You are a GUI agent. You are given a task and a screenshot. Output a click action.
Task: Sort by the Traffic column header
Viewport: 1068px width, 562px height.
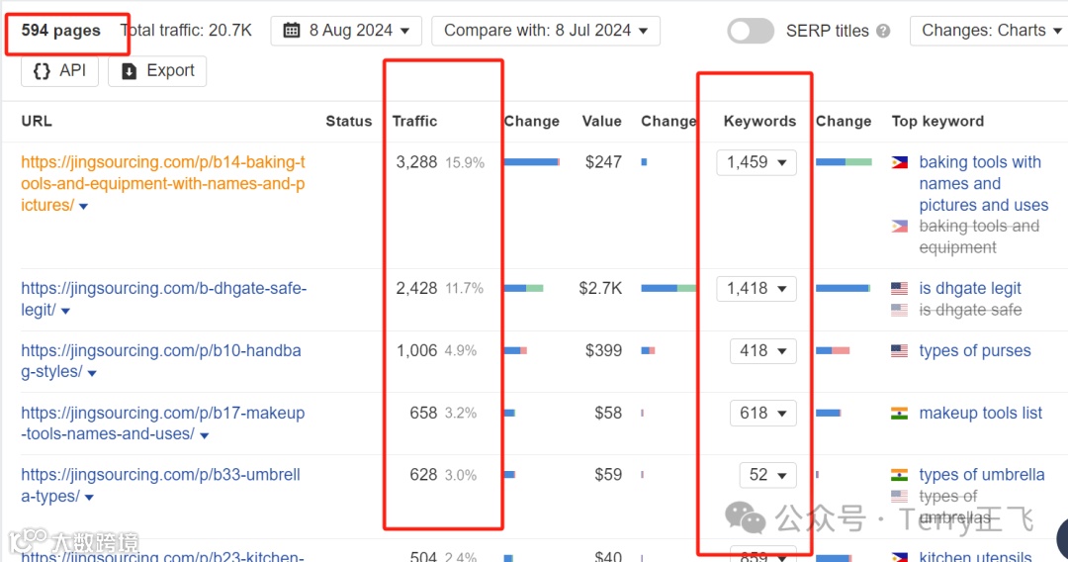pyautogui.click(x=414, y=122)
